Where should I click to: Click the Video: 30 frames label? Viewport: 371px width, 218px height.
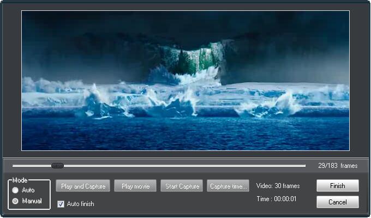click(x=278, y=186)
